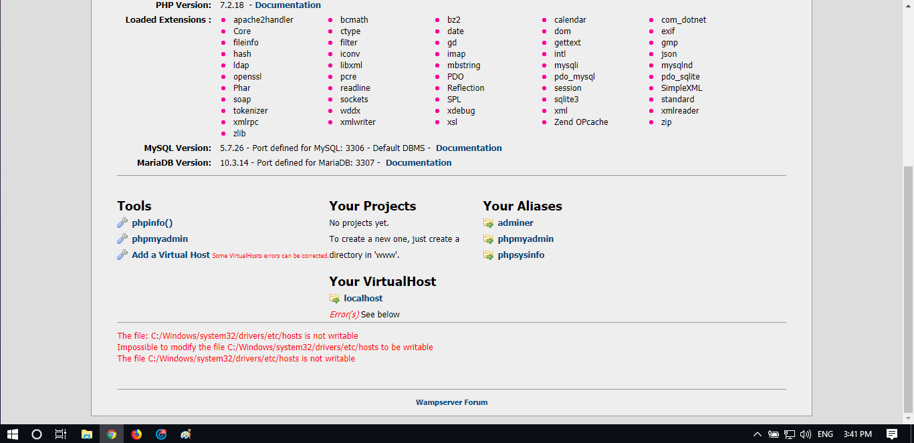Click the 'zlib' extension text

click(239, 134)
